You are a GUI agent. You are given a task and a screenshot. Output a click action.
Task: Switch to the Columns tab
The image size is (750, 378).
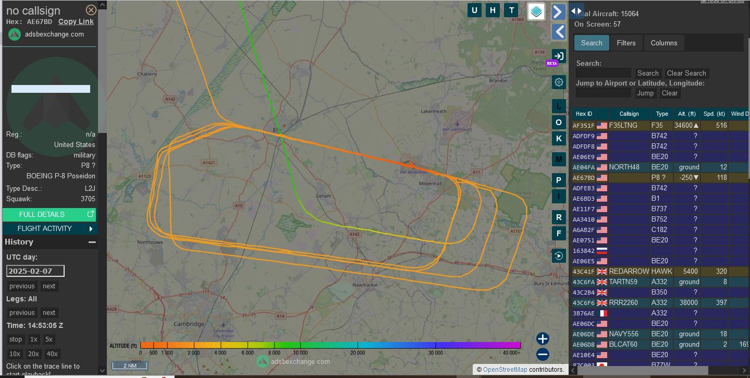click(x=663, y=43)
